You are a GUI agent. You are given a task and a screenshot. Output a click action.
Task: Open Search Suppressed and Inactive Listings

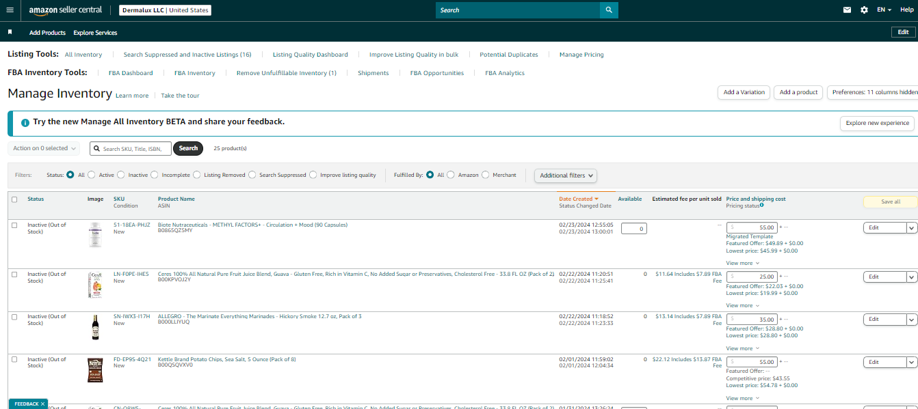click(x=187, y=55)
